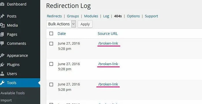Check the first /broken-link row checkbox
Viewport: 202px width, 104px height.
(51, 44)
